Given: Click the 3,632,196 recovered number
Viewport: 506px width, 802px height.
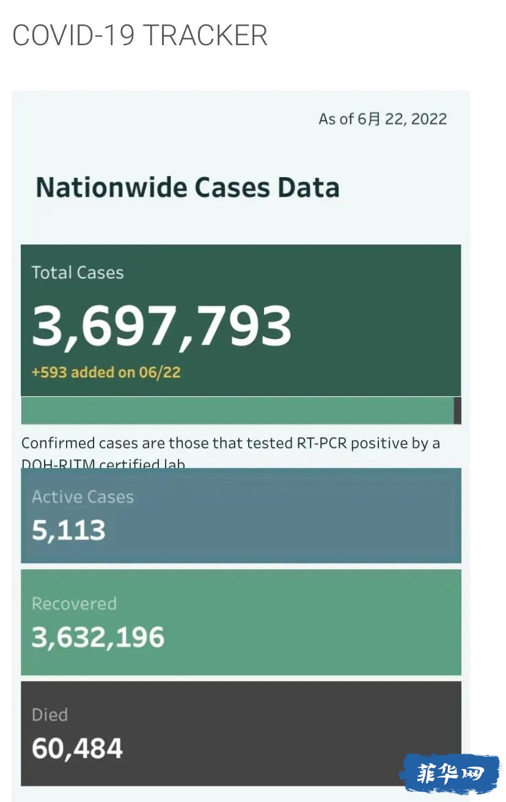Looking at the screenshot, I should point(98,637).
